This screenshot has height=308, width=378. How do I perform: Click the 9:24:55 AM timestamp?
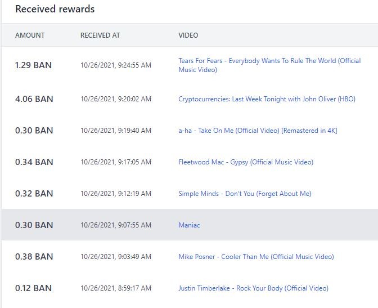(116, 65)
